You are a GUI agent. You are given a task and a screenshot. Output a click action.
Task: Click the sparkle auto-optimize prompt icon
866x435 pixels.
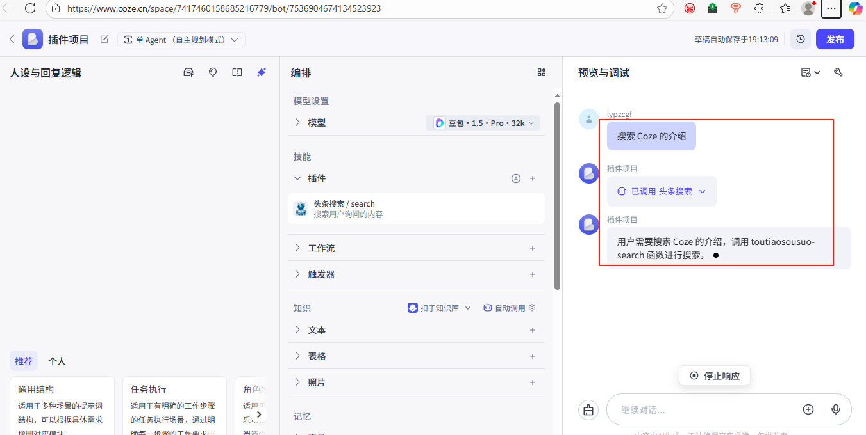pyautogui.click(x=262, y=73)
